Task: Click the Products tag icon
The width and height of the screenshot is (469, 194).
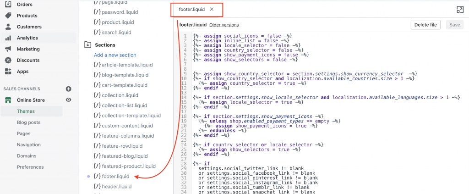Action: (8, 16)
